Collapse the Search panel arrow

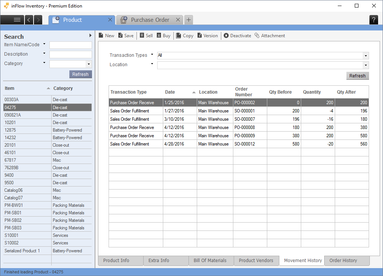pos(90,36)
